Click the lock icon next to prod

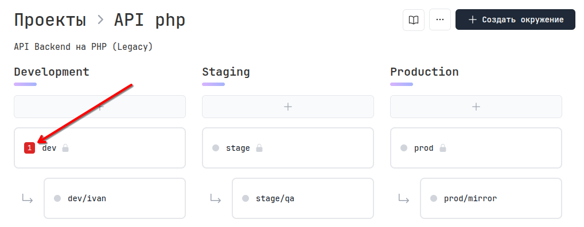point(442,148)
